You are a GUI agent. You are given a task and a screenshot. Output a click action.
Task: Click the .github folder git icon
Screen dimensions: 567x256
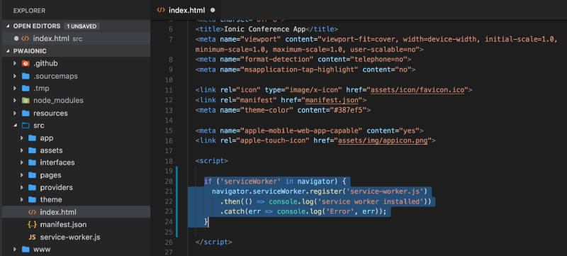tap(26, 64)
